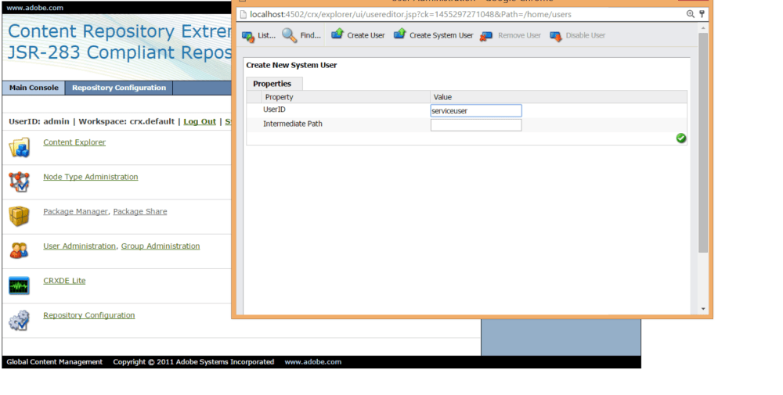Click the Repository Configuration gear icon

point(20,320)
